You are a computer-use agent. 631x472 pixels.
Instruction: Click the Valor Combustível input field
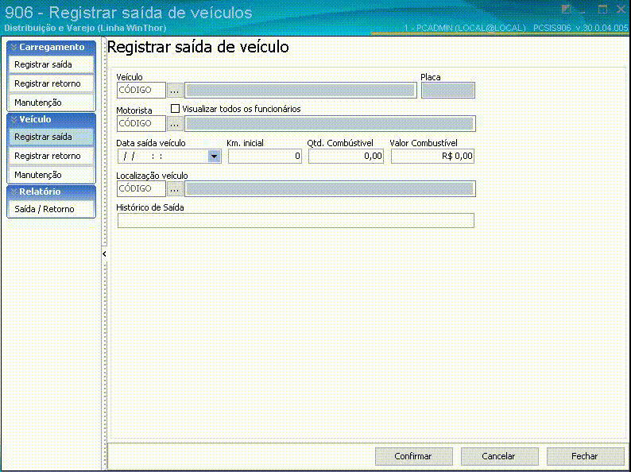(x=432, y=156)
